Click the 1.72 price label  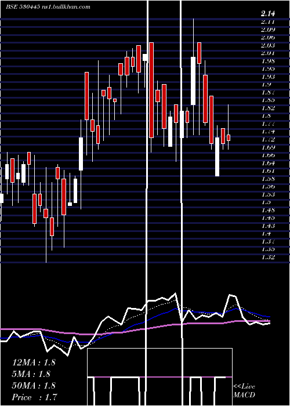coord(268,140)
